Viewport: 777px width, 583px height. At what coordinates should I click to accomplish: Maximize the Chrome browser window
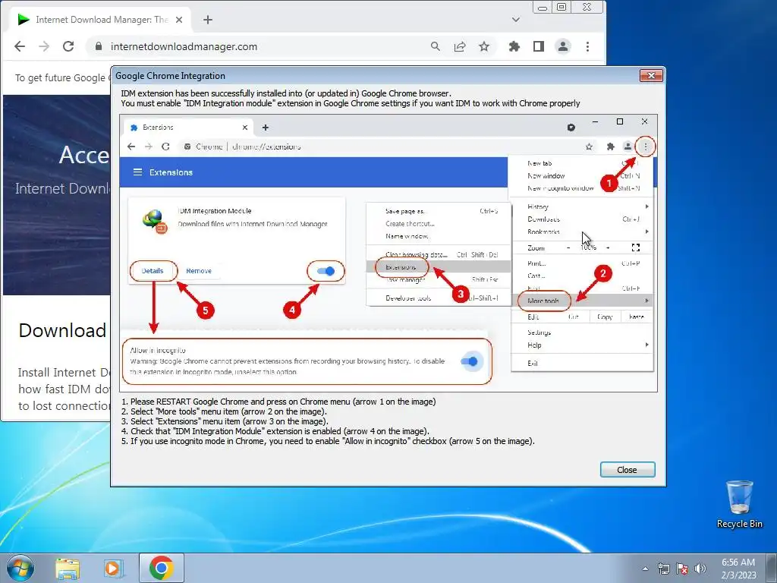[562, 7]
